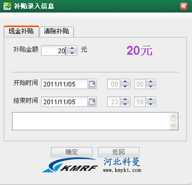Click the notes box scroll-up arrow
This screenshot has width=192, height=185.
pos(173,117)
